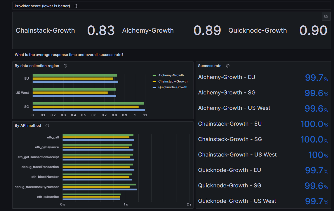Image resolution: width=334 pixels, height=211 pixels.
Task: Select the Quicknode-Growth 0.90 score value
Action: pyautogui.click(x=313, y=30)
